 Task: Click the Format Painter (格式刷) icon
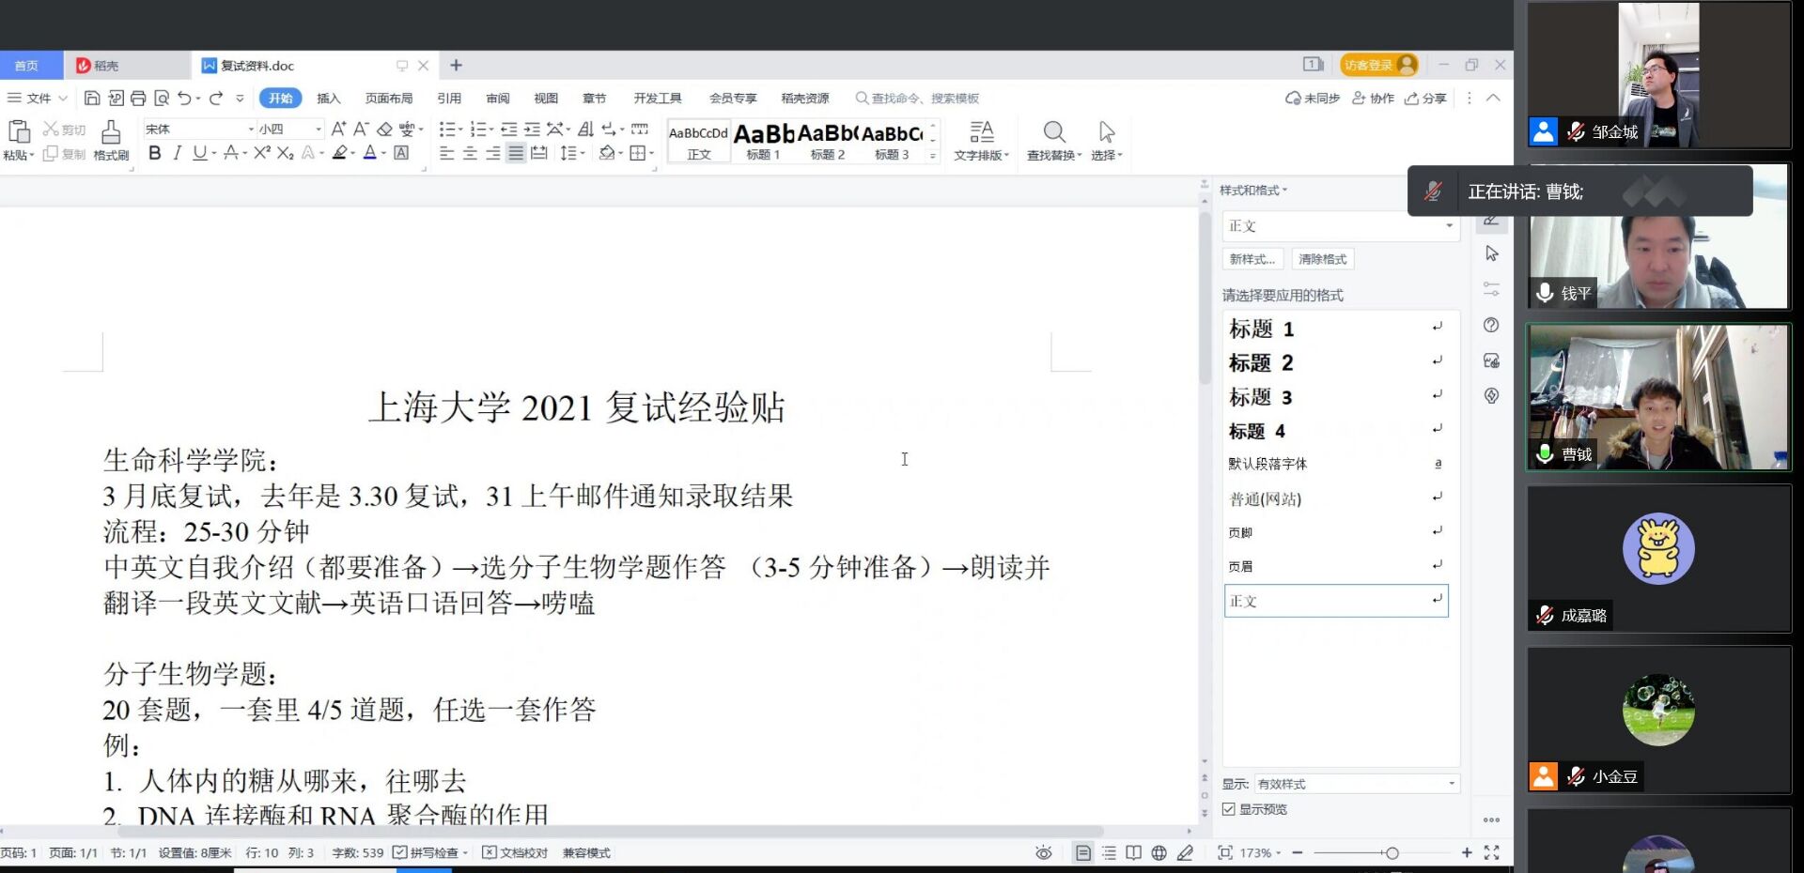click(111, 139)
